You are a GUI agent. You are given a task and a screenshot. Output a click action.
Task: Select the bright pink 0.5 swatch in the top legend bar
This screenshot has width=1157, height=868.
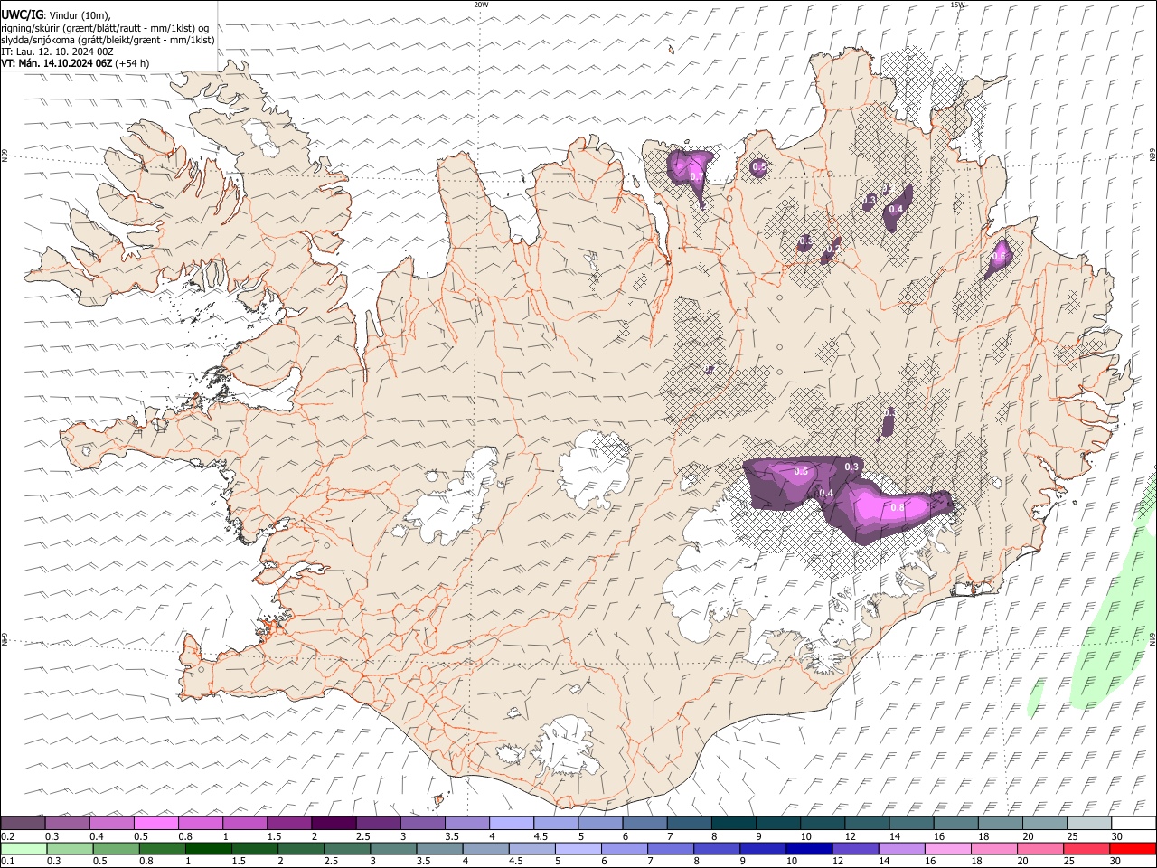155,824
